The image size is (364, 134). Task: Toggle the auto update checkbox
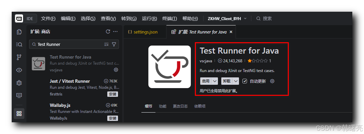(244, 81)
